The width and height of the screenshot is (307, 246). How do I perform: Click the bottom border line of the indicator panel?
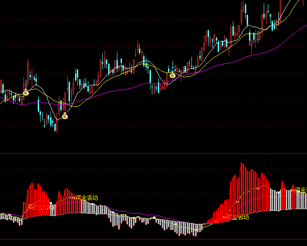(153, 240)
